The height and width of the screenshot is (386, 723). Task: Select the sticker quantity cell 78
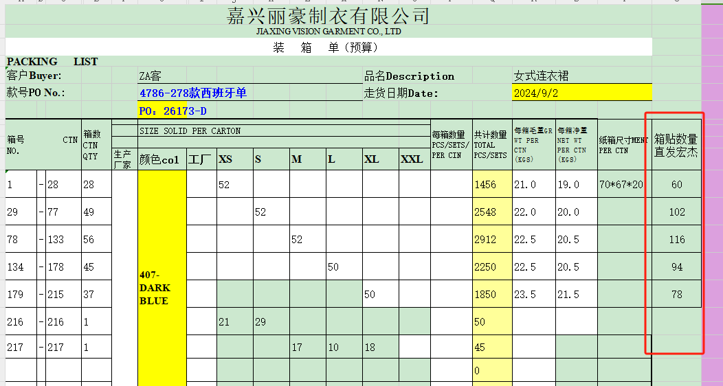[x=676, y=294]
